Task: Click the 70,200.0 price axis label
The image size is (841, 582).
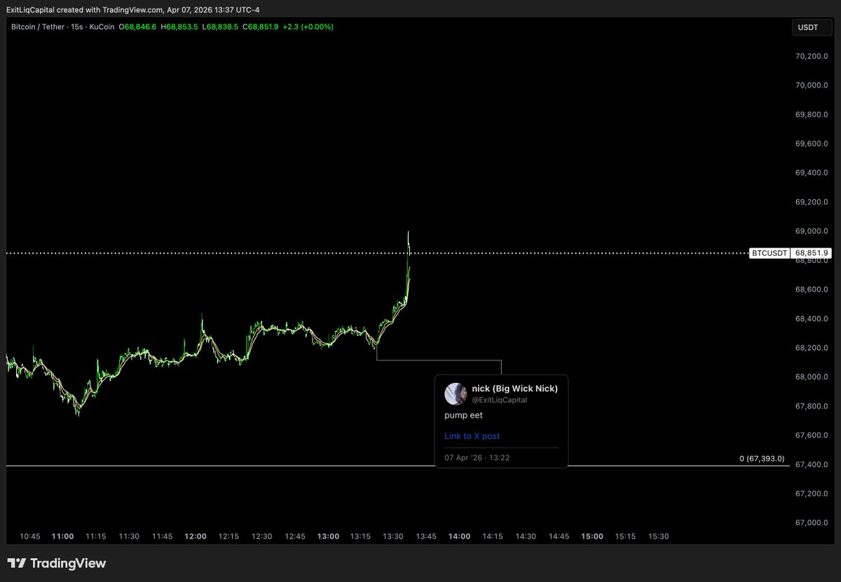Action: (x=812, y=56)
